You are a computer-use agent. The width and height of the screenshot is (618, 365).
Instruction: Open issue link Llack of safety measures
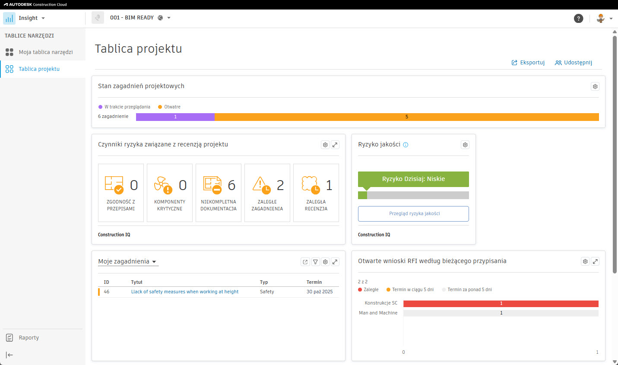pos(185,292)
